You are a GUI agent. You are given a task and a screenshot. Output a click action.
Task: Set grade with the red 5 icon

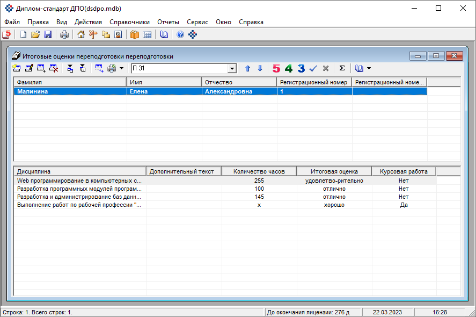coord(276,69)
